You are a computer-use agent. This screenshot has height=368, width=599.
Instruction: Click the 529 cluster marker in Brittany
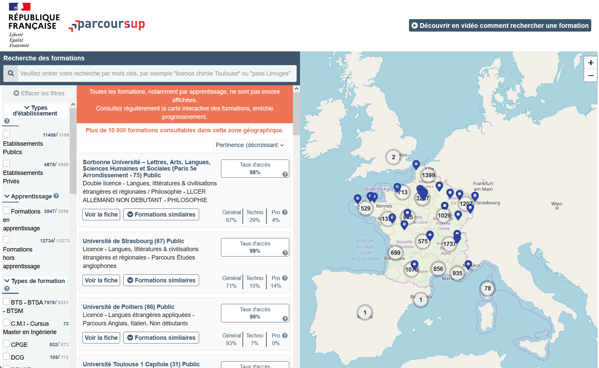pos(365,208)
